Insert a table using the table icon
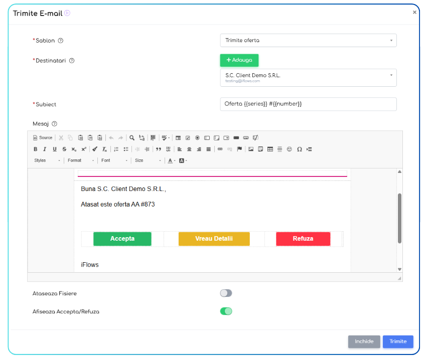Image resolution: width=427 pixels, height=360 pixels. [x=270, y=149]
